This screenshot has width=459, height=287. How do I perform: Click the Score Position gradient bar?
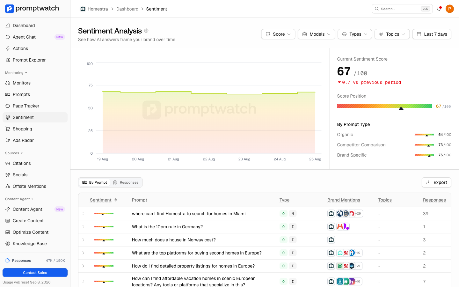[384, 107]
